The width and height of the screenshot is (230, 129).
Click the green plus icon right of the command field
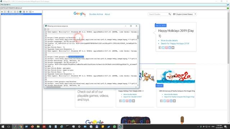[228, 8]
